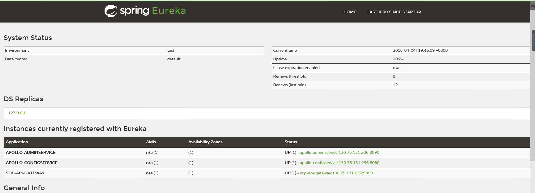
Task: Click the Data center label
Action: click(x=16, y=59)
